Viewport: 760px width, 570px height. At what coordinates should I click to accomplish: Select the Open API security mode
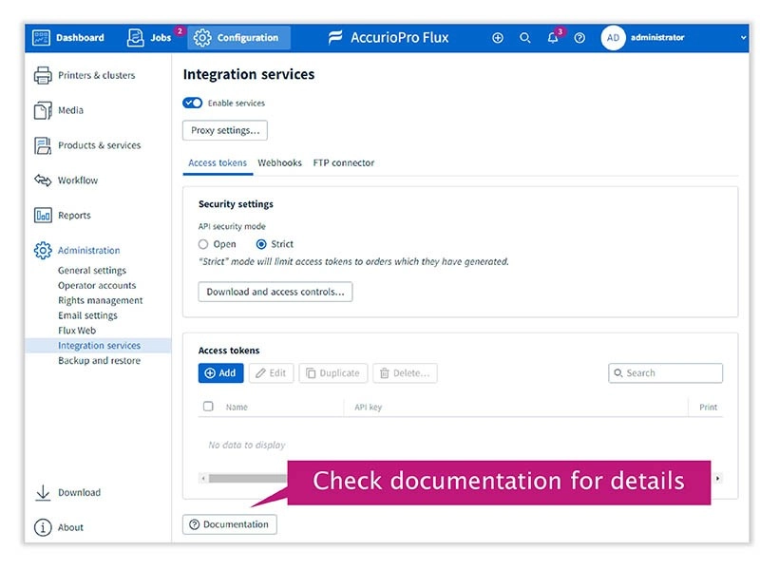[203, 244]
